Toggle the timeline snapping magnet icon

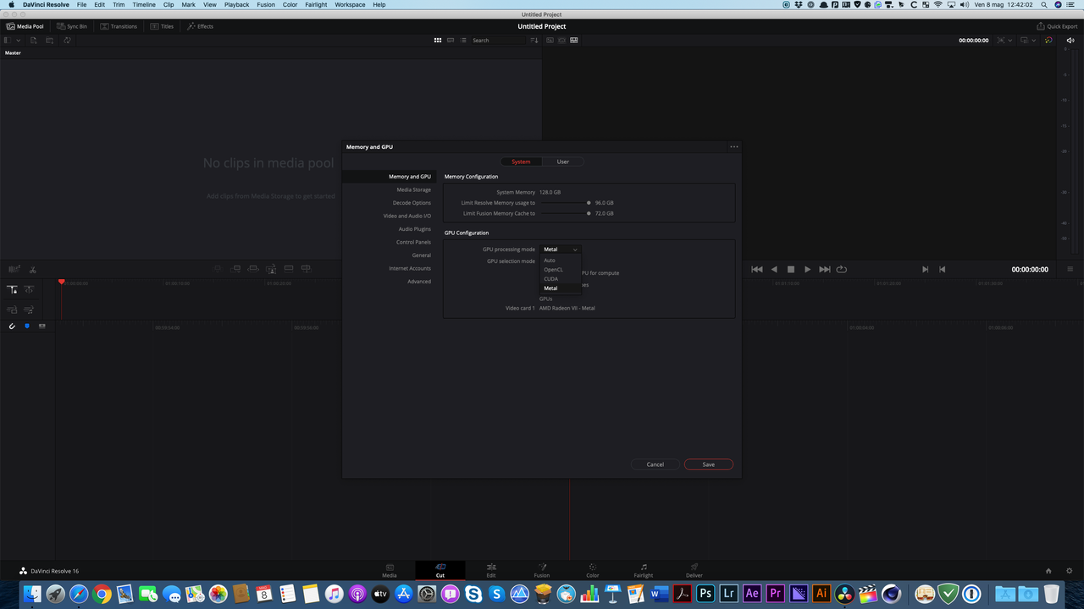[x=12, y=326]
